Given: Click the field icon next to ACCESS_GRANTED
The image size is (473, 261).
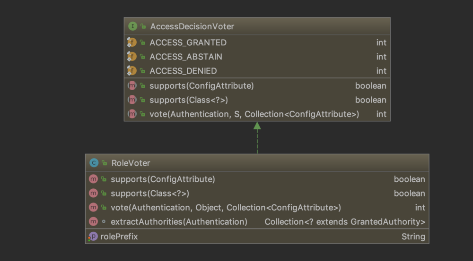Looking at the screenshot, I should (132, 42).
